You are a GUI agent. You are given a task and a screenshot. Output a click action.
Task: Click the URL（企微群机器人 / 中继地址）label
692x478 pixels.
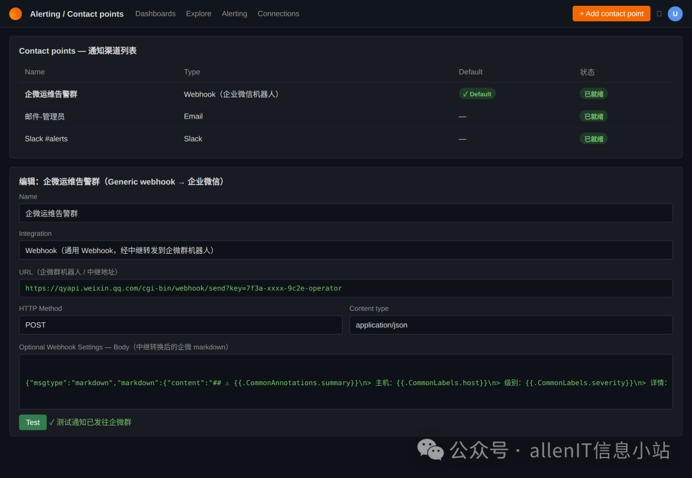click(70, 272)
